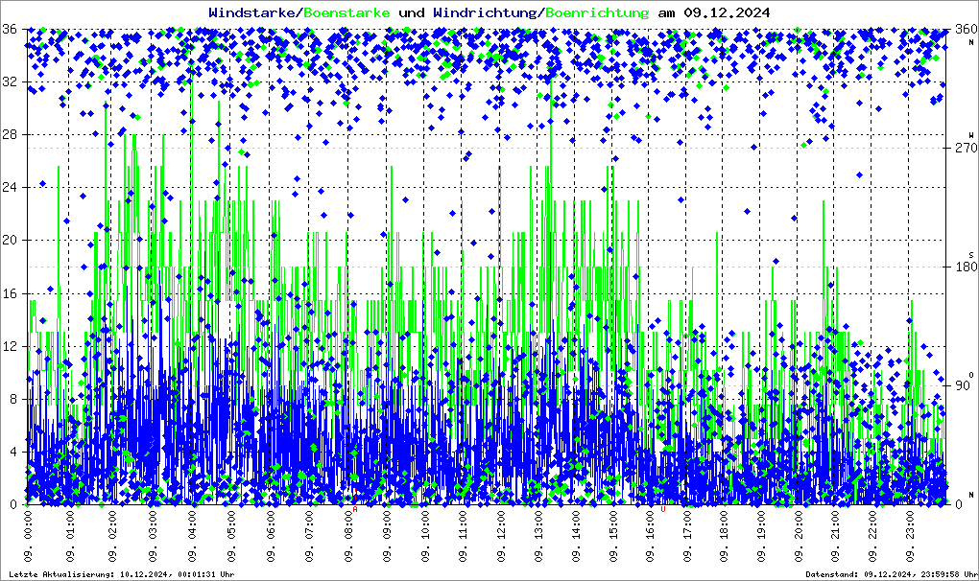Click the 03:00 time label
Image resolution: width=979 pixels, height=581 pixels.
click(x=153, y=536)
